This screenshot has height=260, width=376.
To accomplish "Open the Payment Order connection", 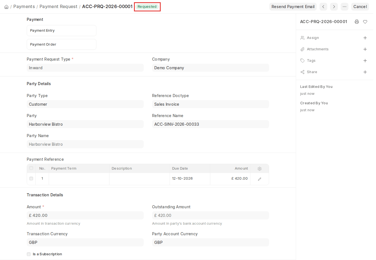I will (x=62, y=44).
